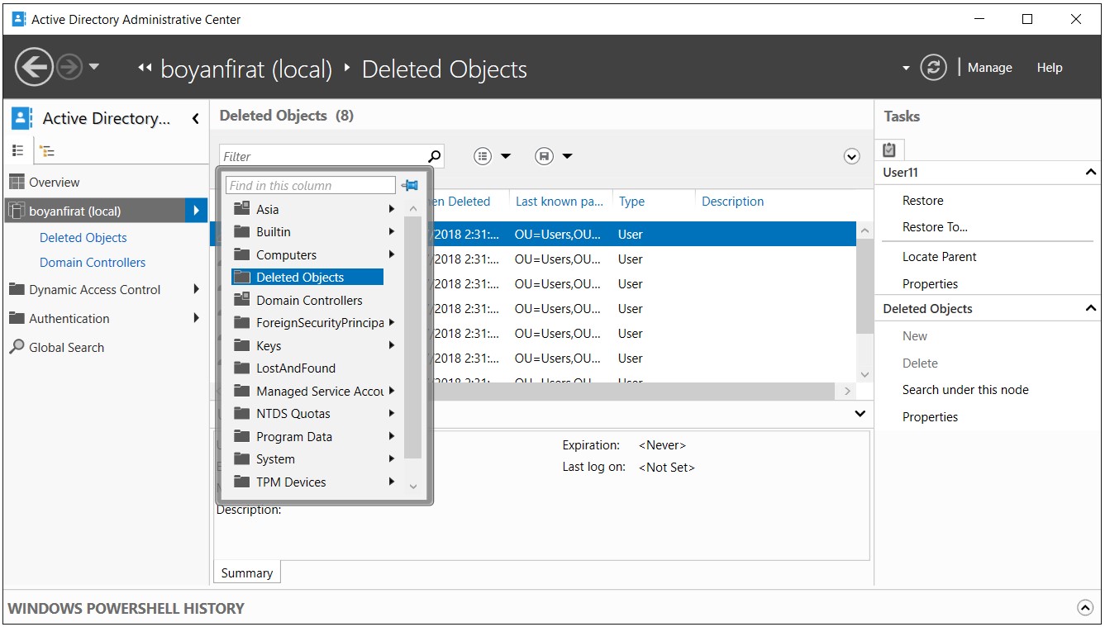Click the forward navigation arrow
1105x627 pixels.
click(x=69, y=67)
